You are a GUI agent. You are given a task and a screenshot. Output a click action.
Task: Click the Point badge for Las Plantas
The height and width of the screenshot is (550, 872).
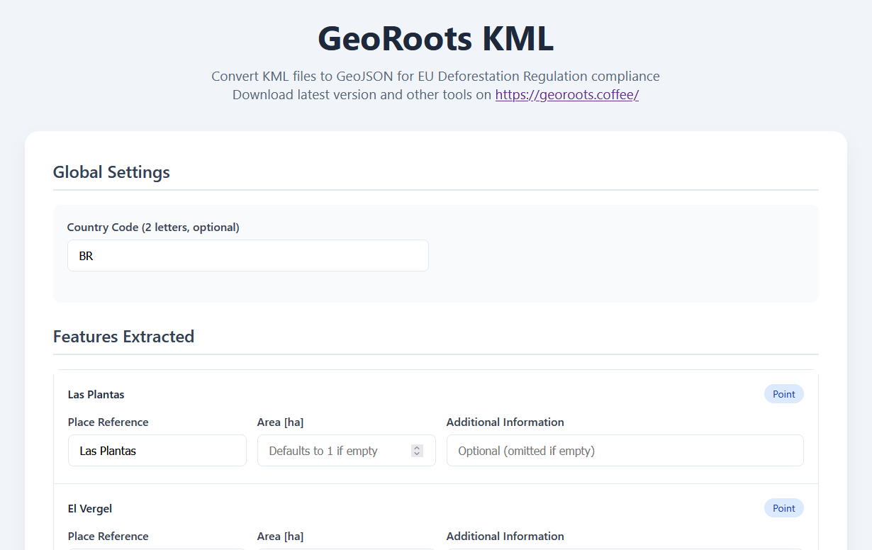[783, 394]
